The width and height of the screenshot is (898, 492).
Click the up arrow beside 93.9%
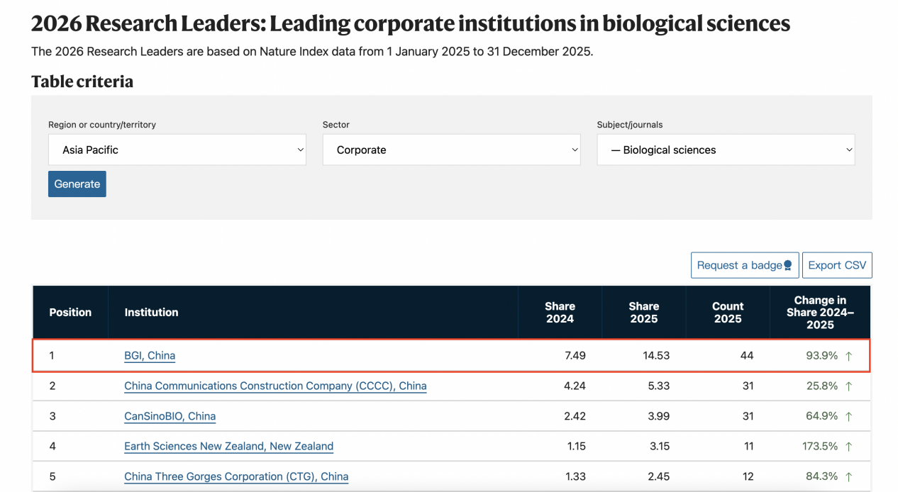(x=848, y=356)
